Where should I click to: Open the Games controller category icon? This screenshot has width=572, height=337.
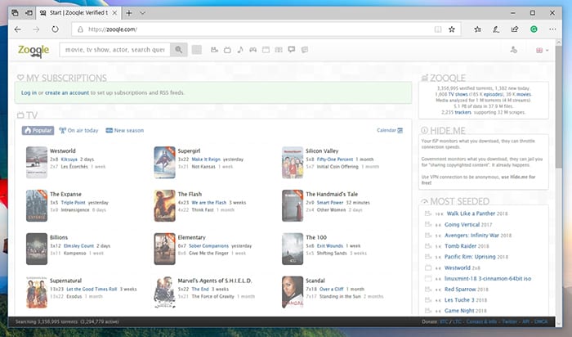coord(252,50)
